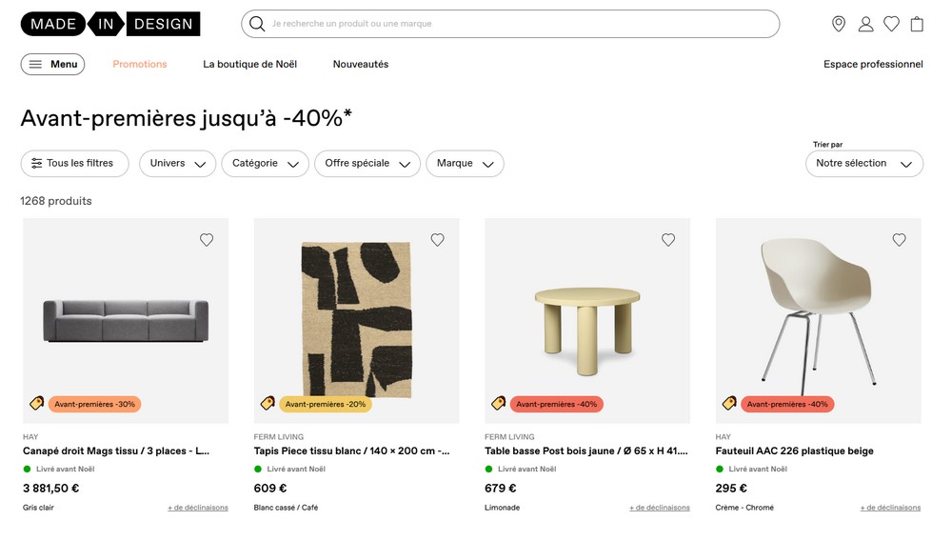The image size is (952, 541).
Task: Click the Made in Design logo
Action: click(110, 24)
